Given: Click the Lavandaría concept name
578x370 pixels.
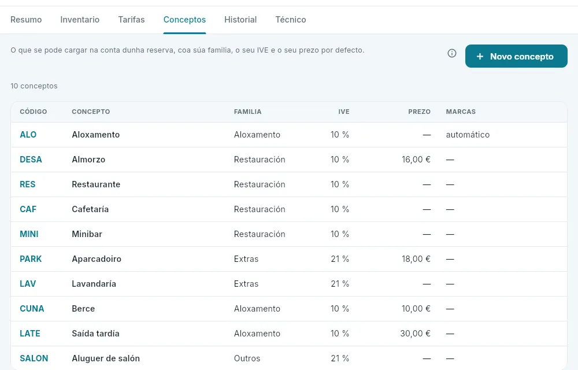Looking at the screenshot, I should point(94,284).
